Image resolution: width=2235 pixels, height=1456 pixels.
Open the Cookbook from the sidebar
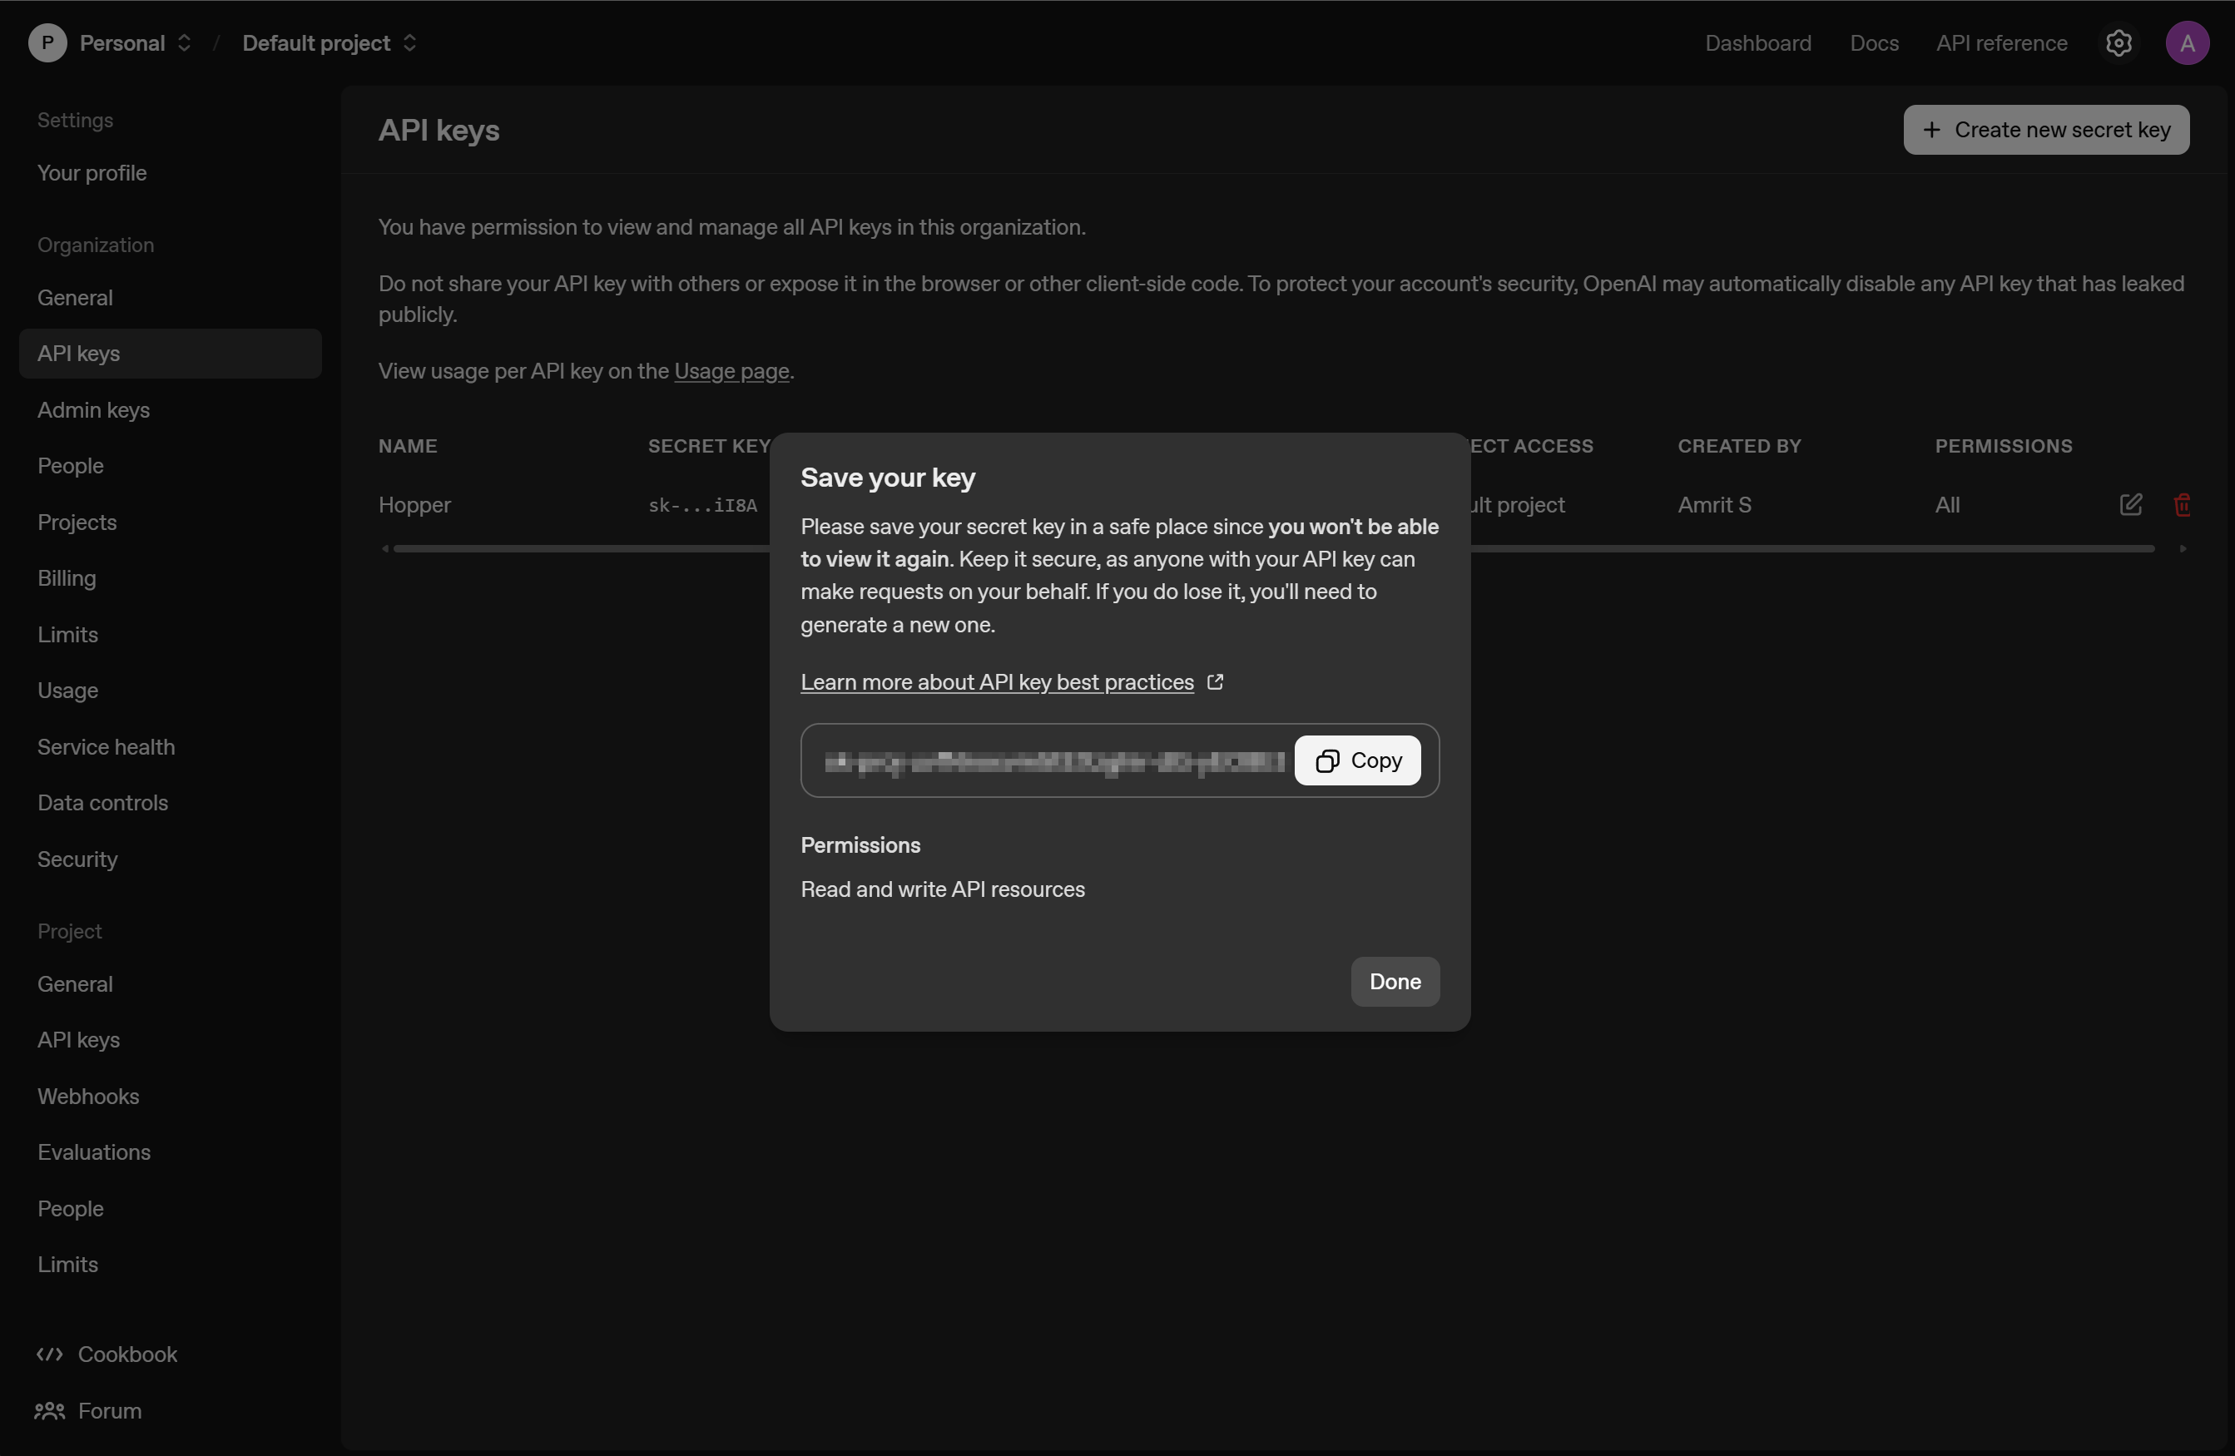tap(126, 1354)
